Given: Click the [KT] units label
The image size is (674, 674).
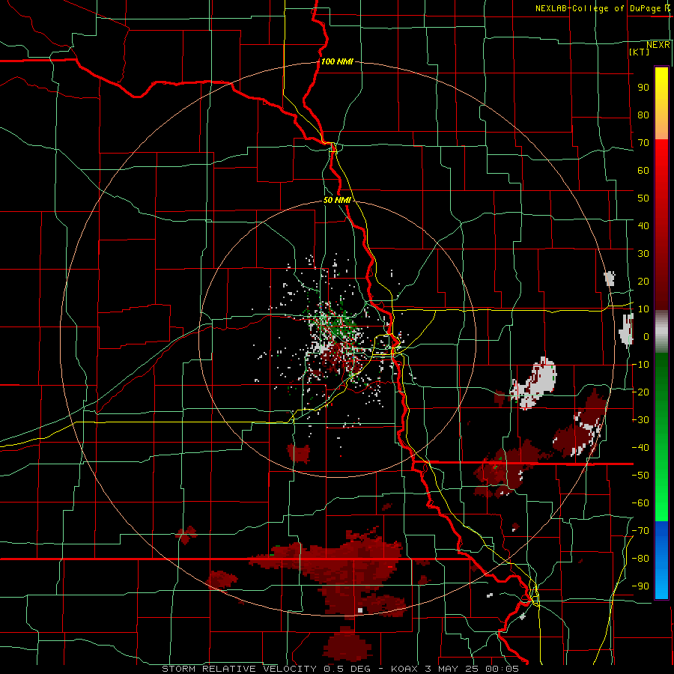Looking at the screenshot, I should click(x=640, y=52).
